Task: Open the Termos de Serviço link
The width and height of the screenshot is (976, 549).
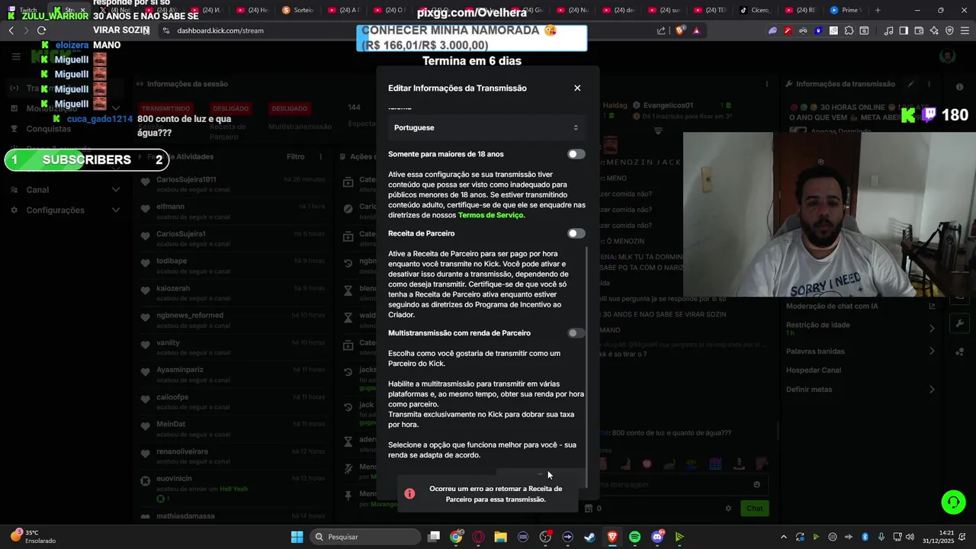Action: tap(491, 215)
